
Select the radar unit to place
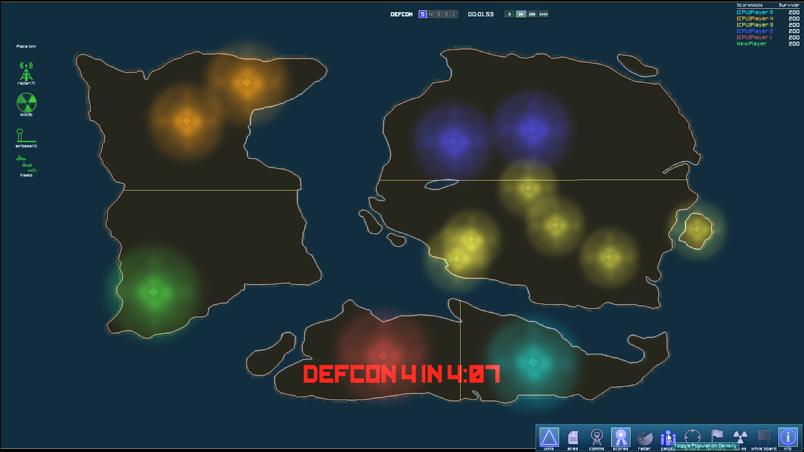tap(26, 73)
